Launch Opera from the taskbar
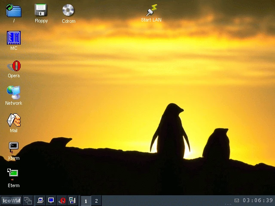Screen dimensions: 275x206 (62, 200)
